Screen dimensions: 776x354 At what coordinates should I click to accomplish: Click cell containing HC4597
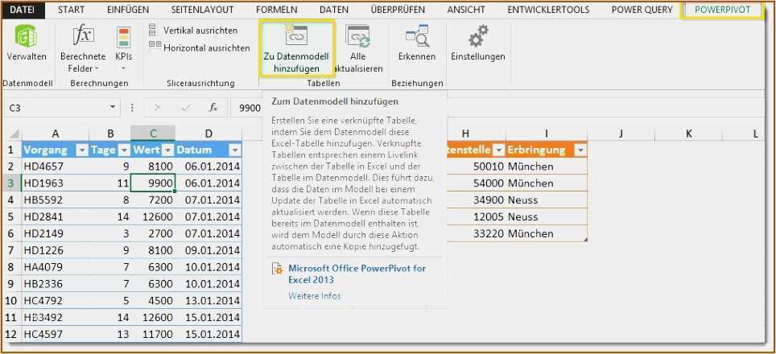56,334
